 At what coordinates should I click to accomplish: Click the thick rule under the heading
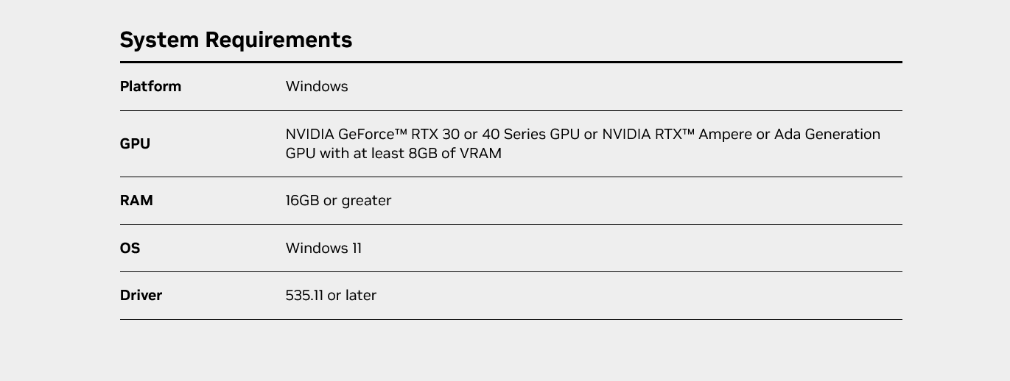[x=511, y=62]
